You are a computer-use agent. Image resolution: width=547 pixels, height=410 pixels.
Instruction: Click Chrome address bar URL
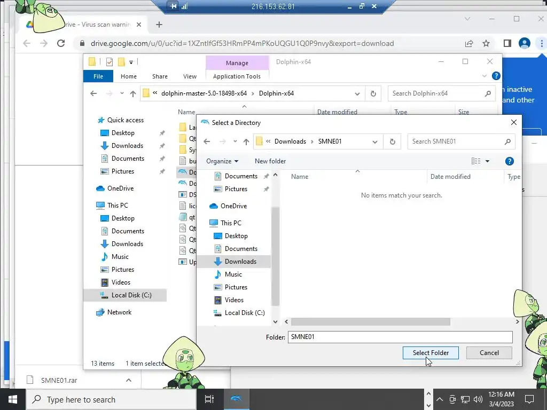coord(242,43)
